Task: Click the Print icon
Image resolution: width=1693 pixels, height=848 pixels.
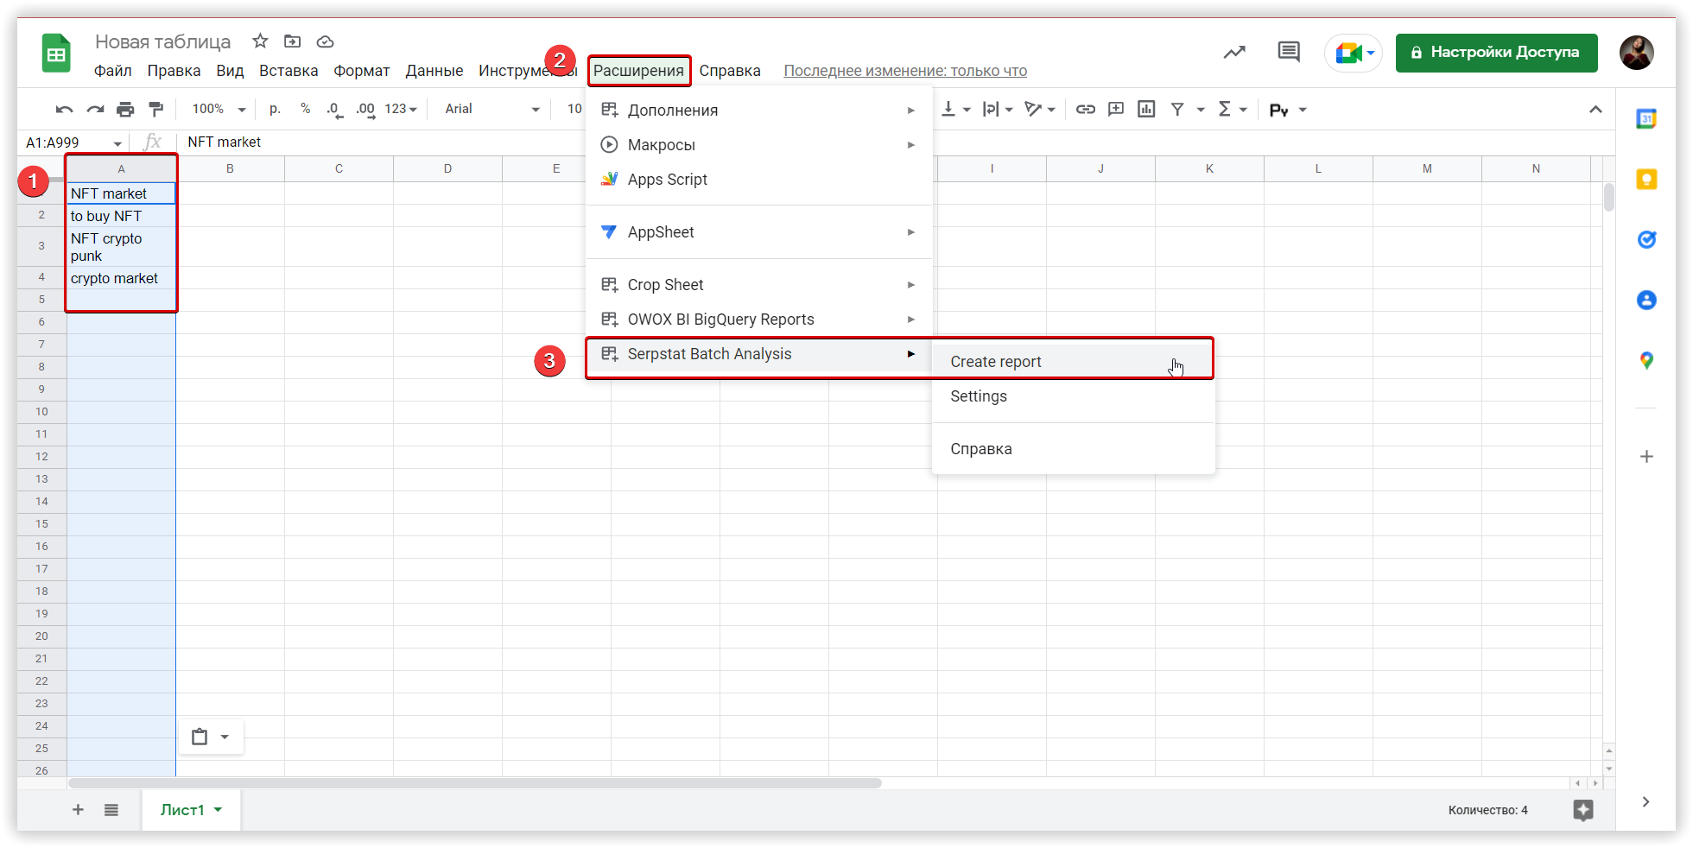Action: pos(125,110)
